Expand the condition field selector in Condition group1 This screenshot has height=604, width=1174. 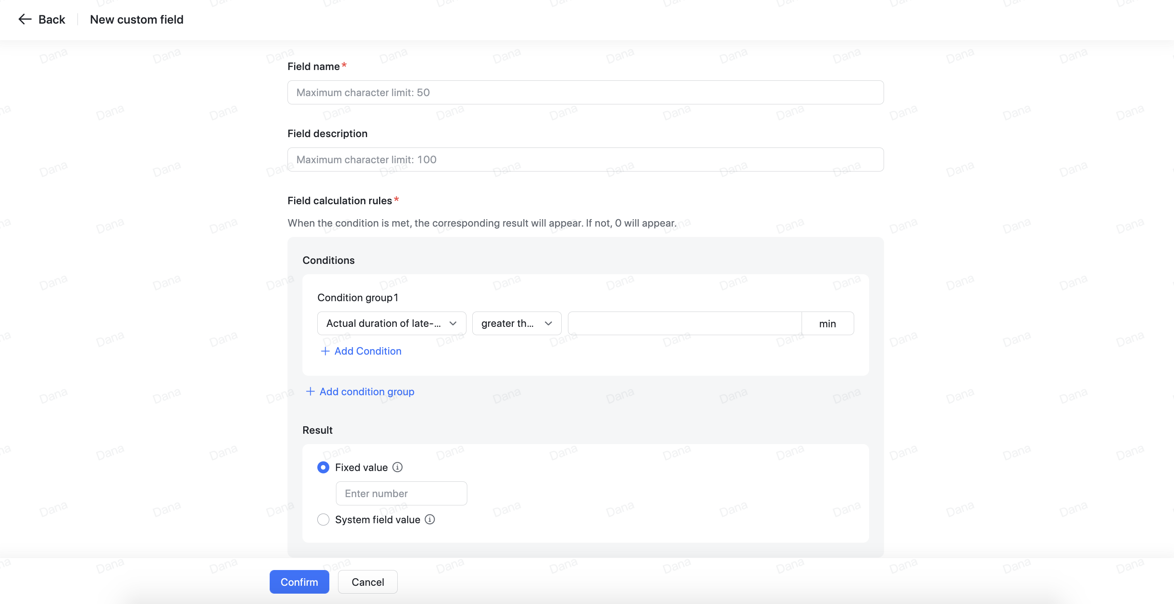pos(391,323)
